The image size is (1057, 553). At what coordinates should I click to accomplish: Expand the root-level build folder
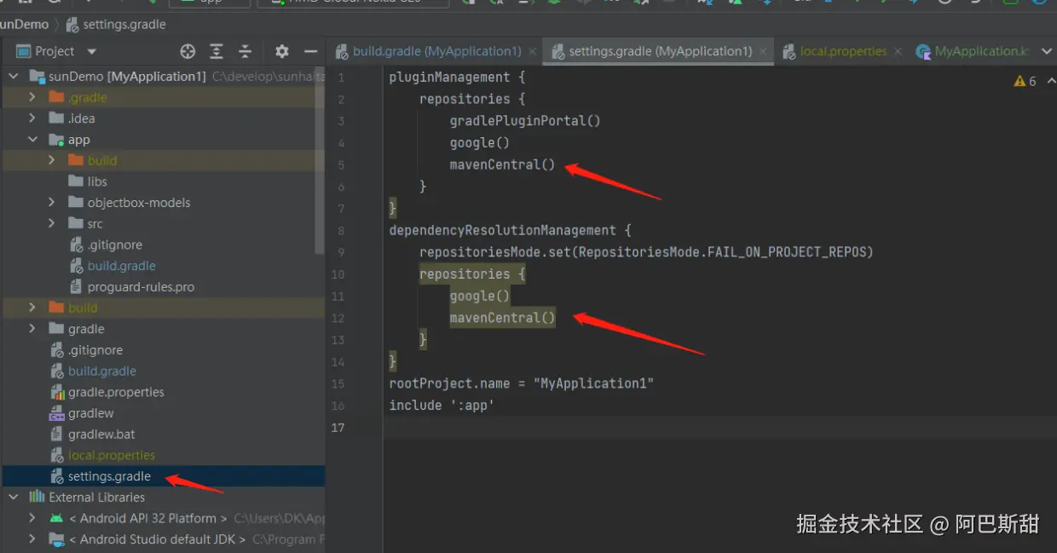coord(32,308)
